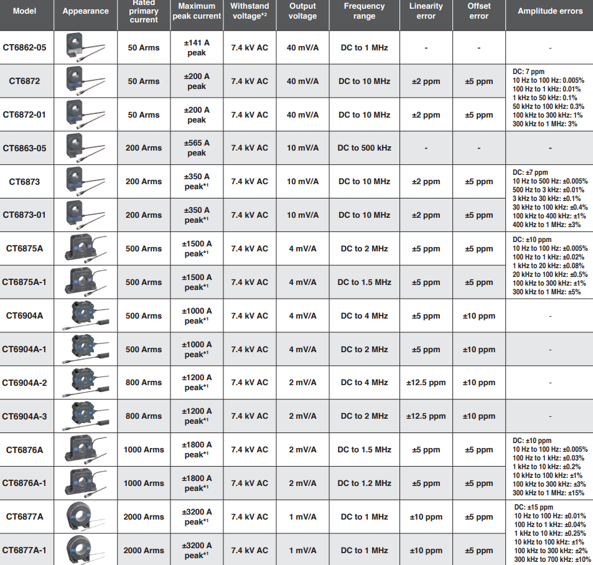The width and height of the screenshot is (593, 565).
Task: Select frequency range in CT6862-05 row
Action: 364,48
